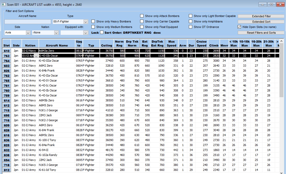Viewport: 286px width, 174px height.
Task: Sort by the Typ column header
Action: [91, 43]
